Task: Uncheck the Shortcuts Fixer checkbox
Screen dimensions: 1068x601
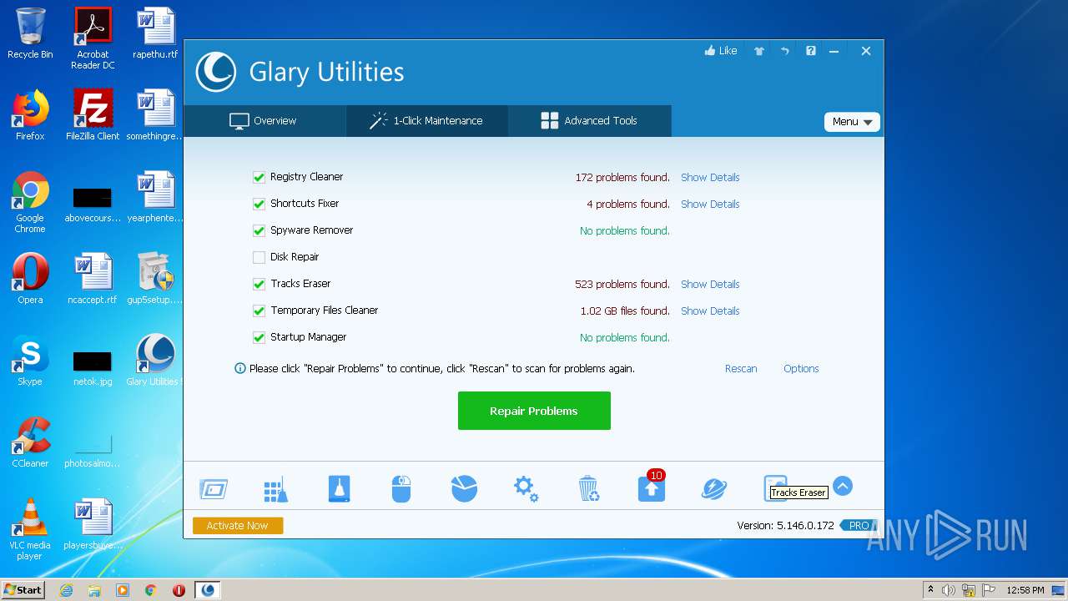Action: point(259,204)
